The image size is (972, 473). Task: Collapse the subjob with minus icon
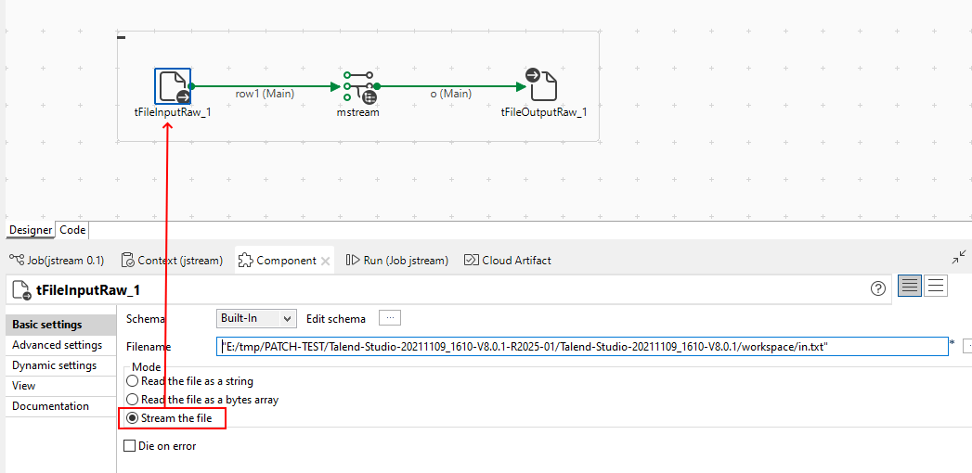(x=122, y=38)
